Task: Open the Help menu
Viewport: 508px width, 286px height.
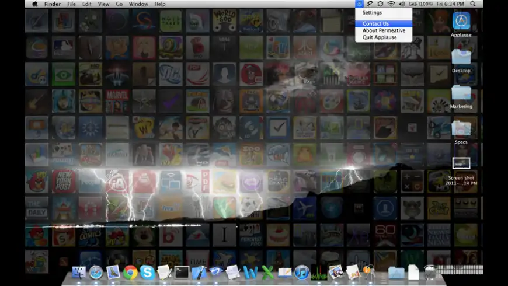Action: pos(160,4)
